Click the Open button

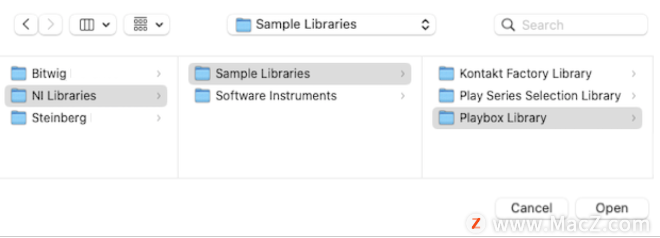612,208
